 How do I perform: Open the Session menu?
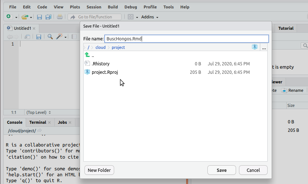[x=94, y=7]
